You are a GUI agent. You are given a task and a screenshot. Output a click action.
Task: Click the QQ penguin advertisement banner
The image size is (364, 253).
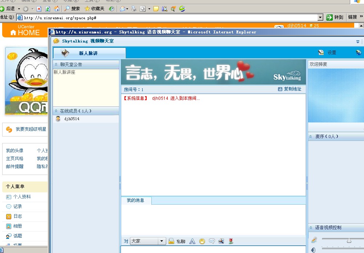(26, 81)
